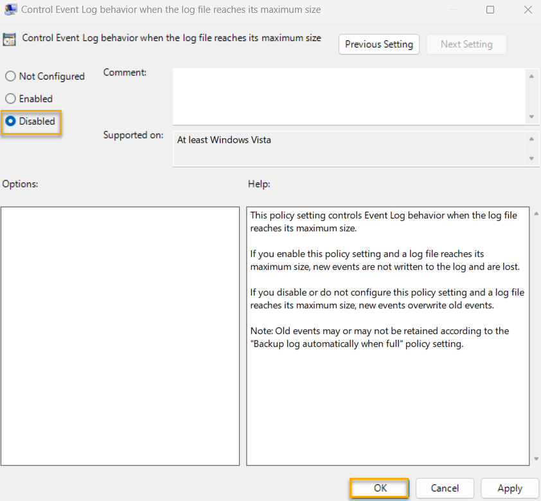Click the policy icon in the title bar

click(x=10, y=9)
